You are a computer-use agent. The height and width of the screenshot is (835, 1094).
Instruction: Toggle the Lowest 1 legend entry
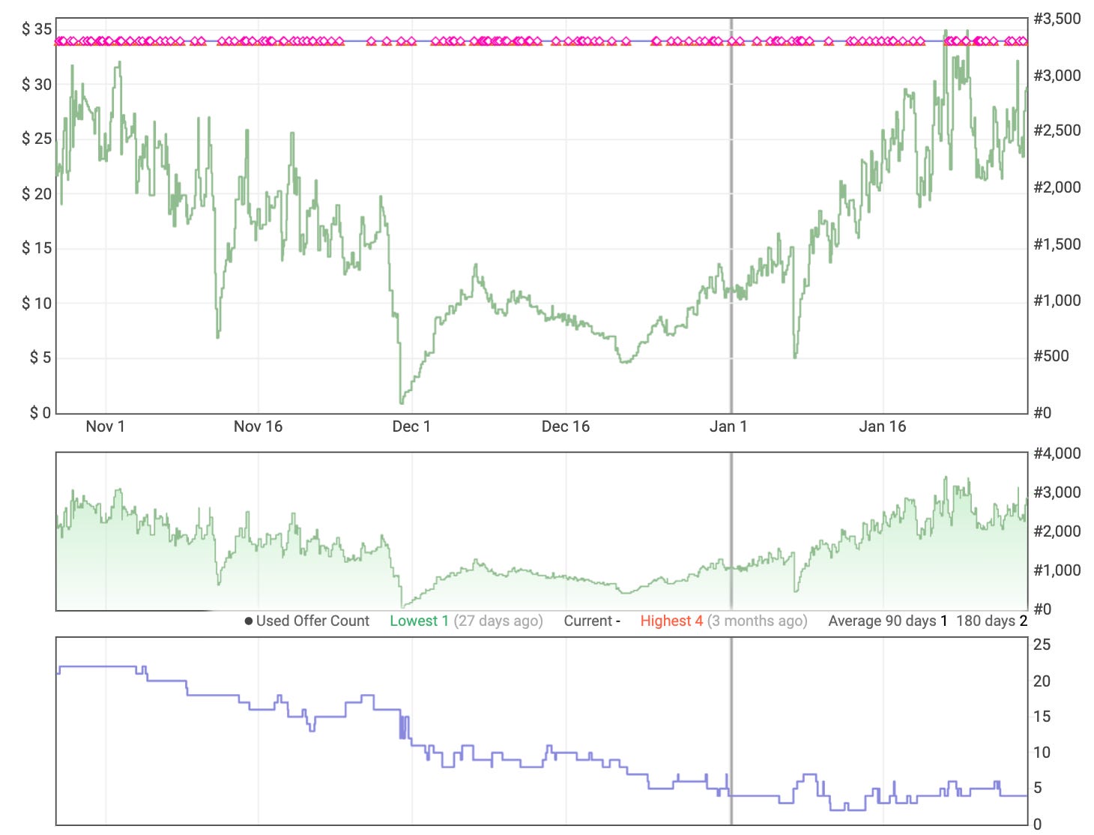point(419,621)
